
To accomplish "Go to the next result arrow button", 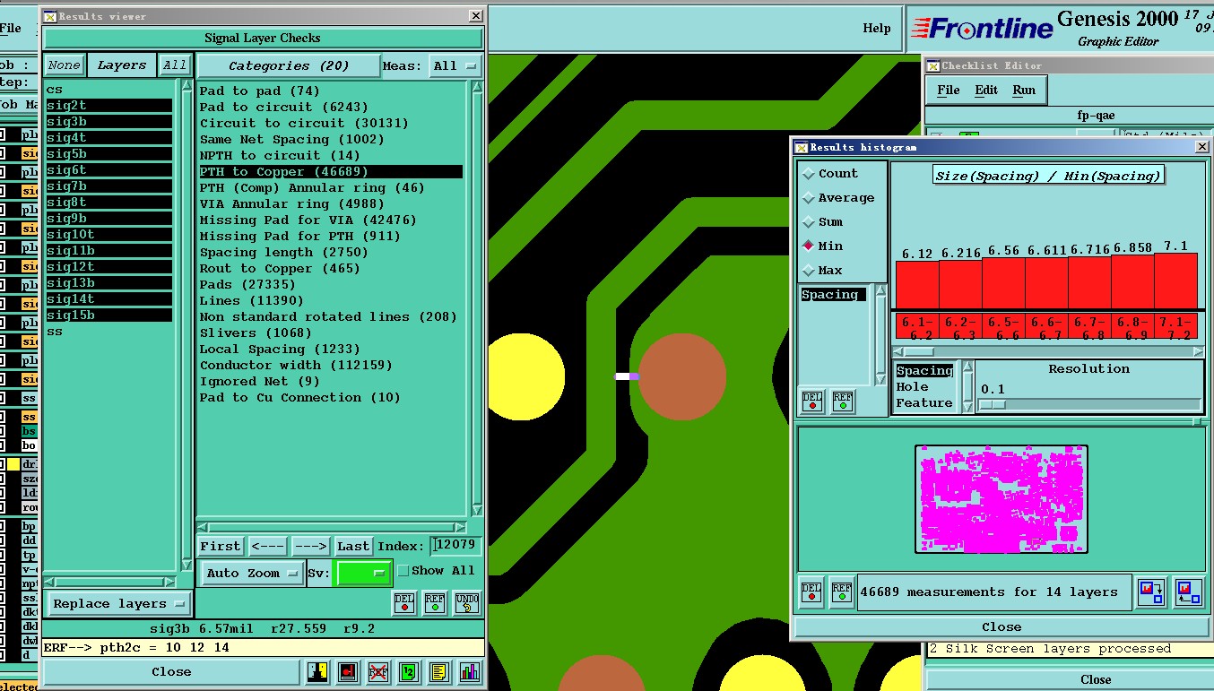I will (310, 546).
